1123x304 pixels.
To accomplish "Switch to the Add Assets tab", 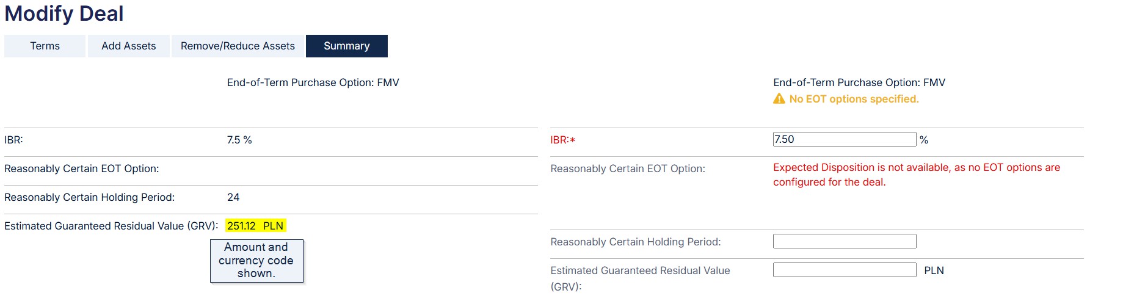I will pos(129,46).
